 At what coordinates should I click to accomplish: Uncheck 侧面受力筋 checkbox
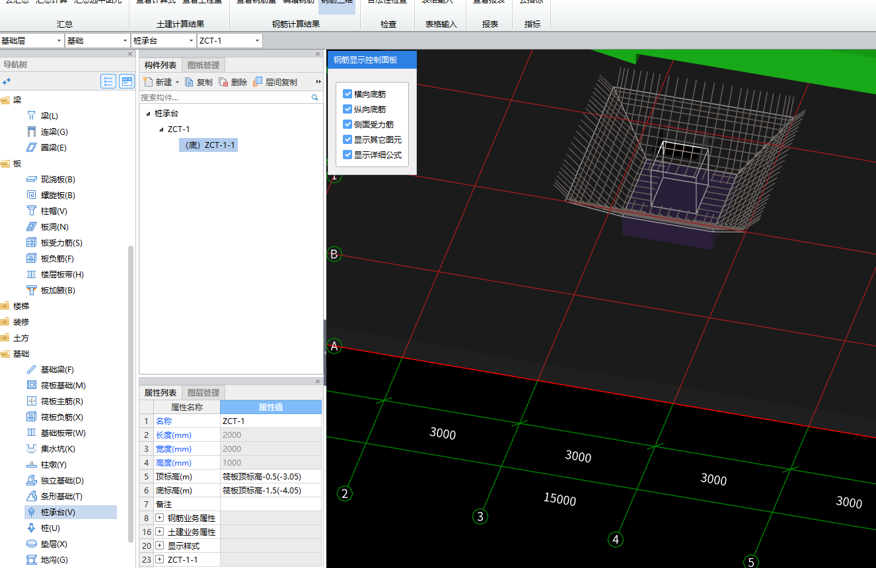coord(347,124)
